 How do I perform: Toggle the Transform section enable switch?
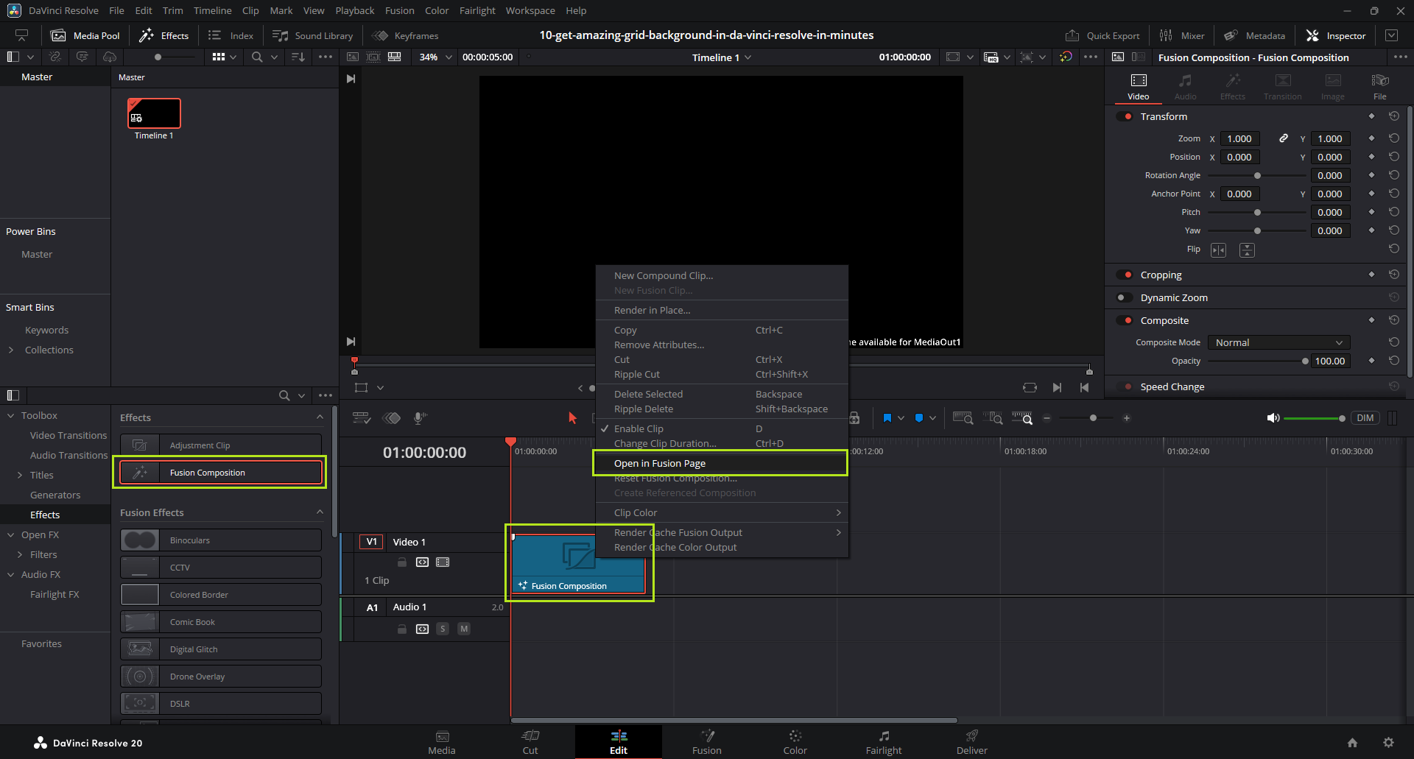point(1125,116)
